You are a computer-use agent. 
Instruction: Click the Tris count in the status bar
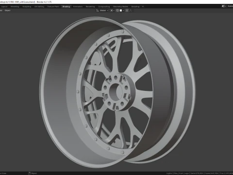(226, 174)
